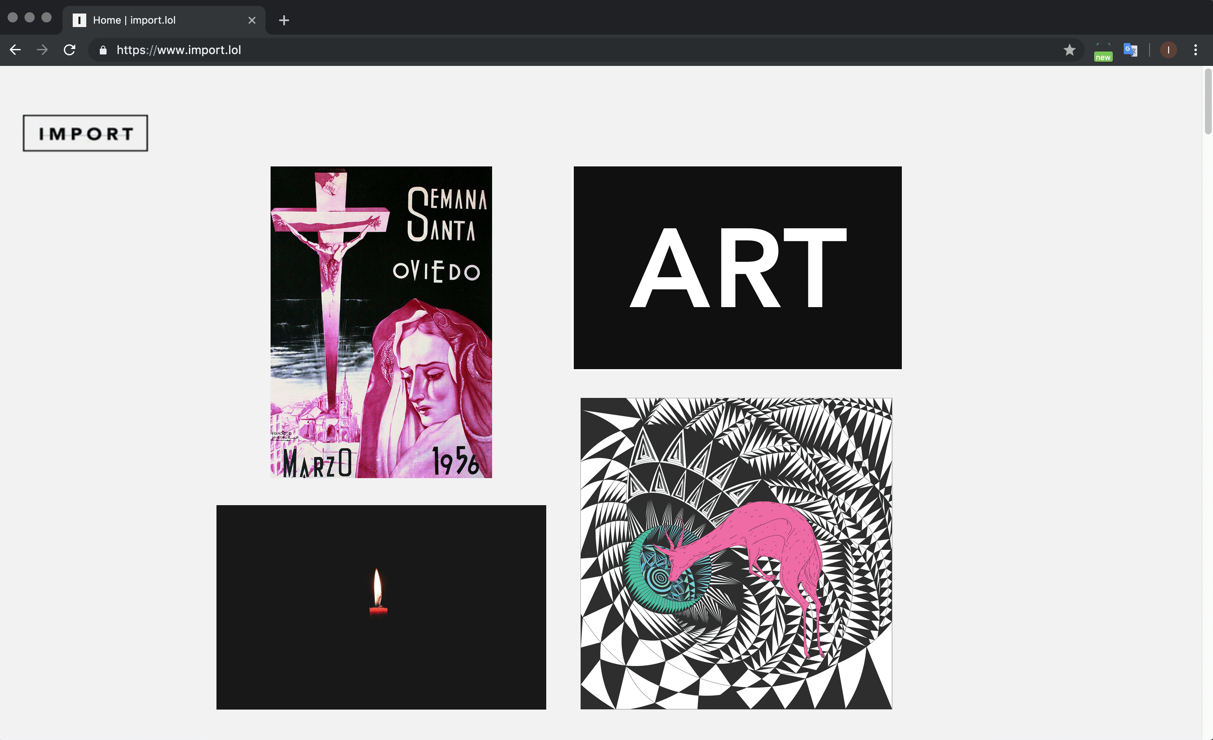This screenshot has width=1213, height=740.
Task: Open the Google Translate extension
Action: 1130,50
